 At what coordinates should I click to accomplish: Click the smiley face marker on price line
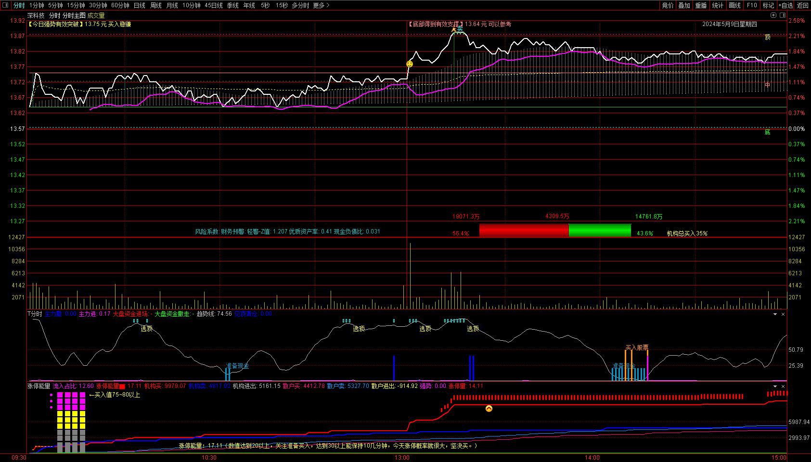[x=410, y=64]
